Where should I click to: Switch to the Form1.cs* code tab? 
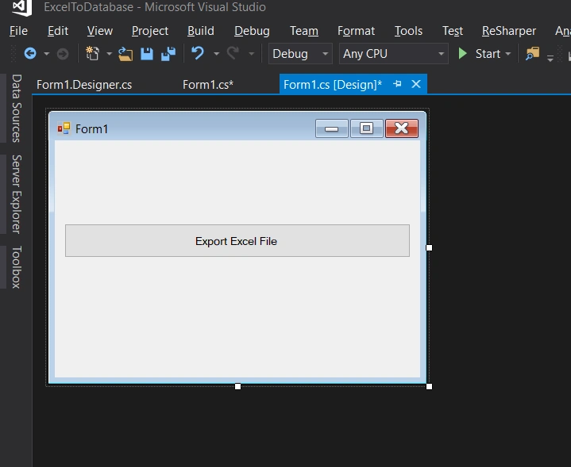point(208,84)
